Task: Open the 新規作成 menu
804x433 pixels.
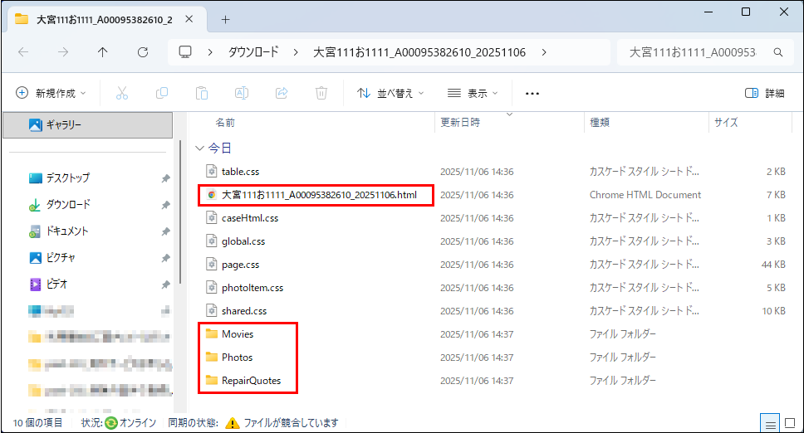Action: [51, 93]
